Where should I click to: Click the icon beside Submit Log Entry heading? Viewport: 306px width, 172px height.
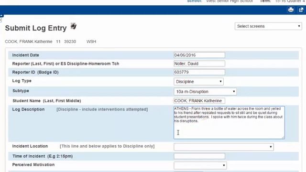[x=73, y=26]
